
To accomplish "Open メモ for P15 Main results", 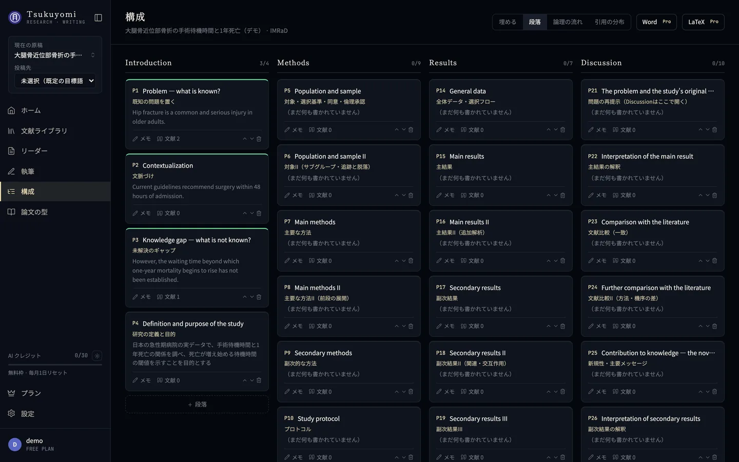I will pyautogui.click(x=445, y=195).
